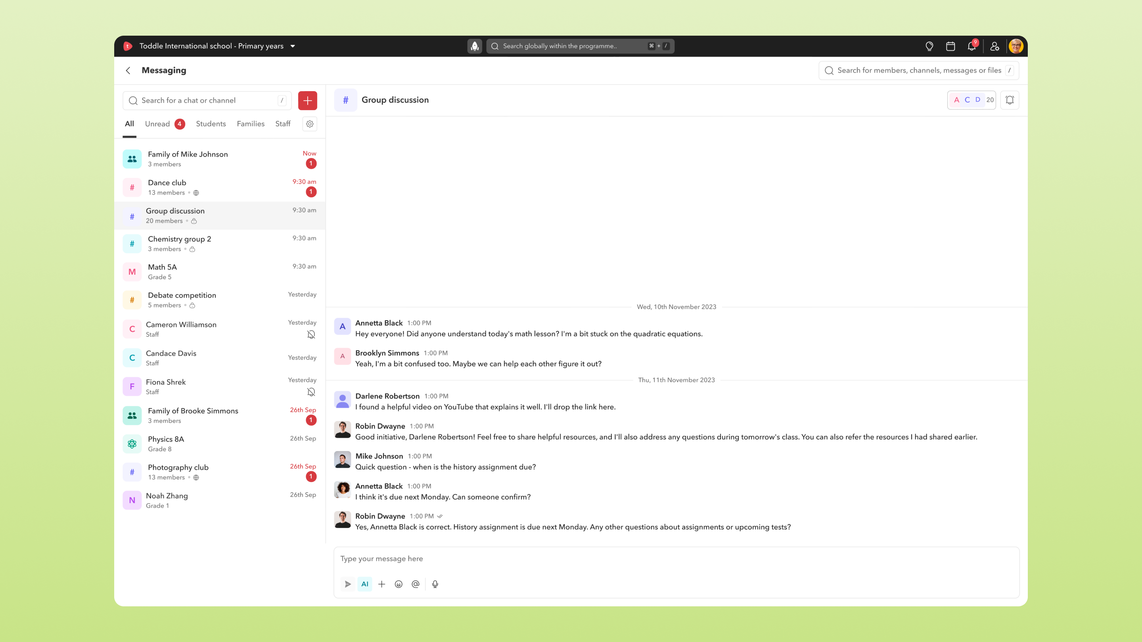
Task: Click the rocket icon beside global search
Action: point(474,46)
